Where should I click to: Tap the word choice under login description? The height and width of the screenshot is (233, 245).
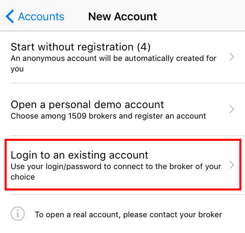point(22,177)
